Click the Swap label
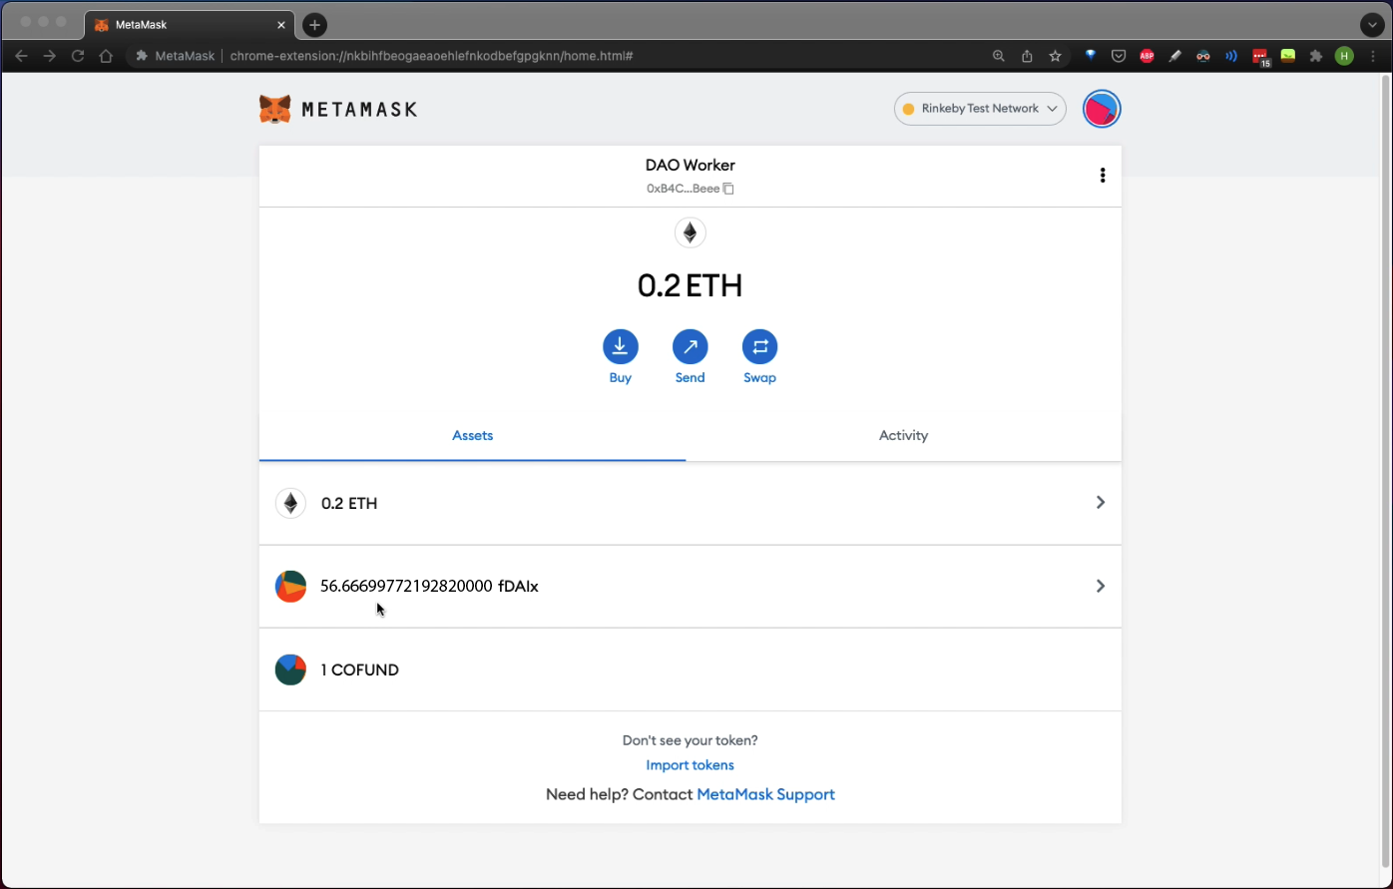 pos(760,378)
